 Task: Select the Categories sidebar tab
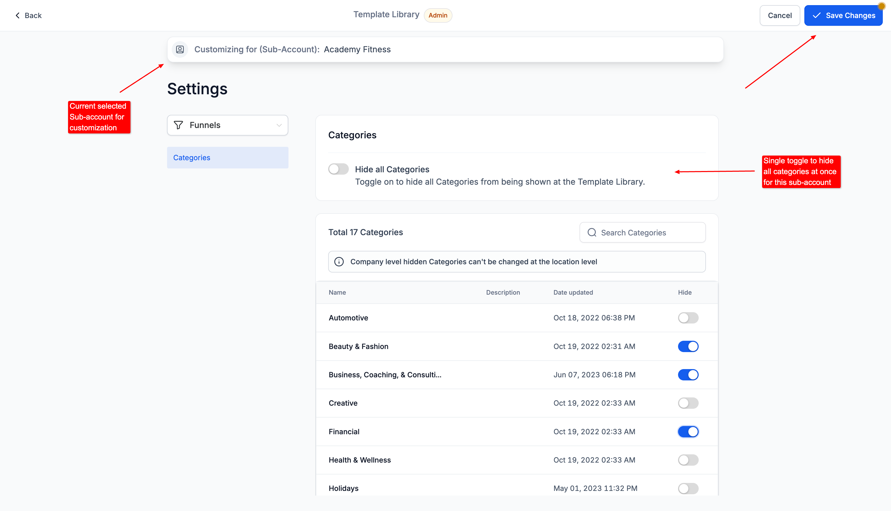(227, 158)
